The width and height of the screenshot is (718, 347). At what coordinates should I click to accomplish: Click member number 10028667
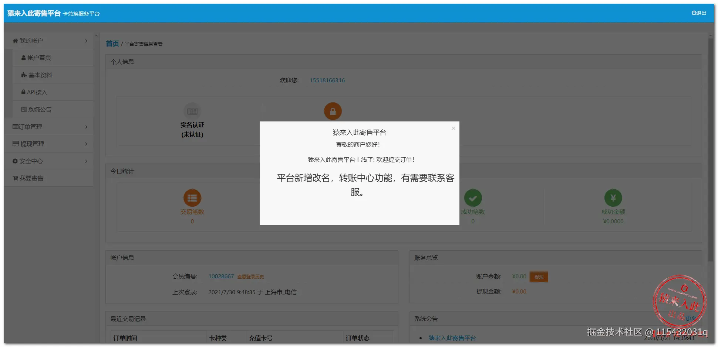221,276
